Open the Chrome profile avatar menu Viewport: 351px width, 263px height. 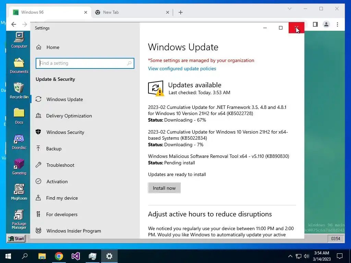326,24
